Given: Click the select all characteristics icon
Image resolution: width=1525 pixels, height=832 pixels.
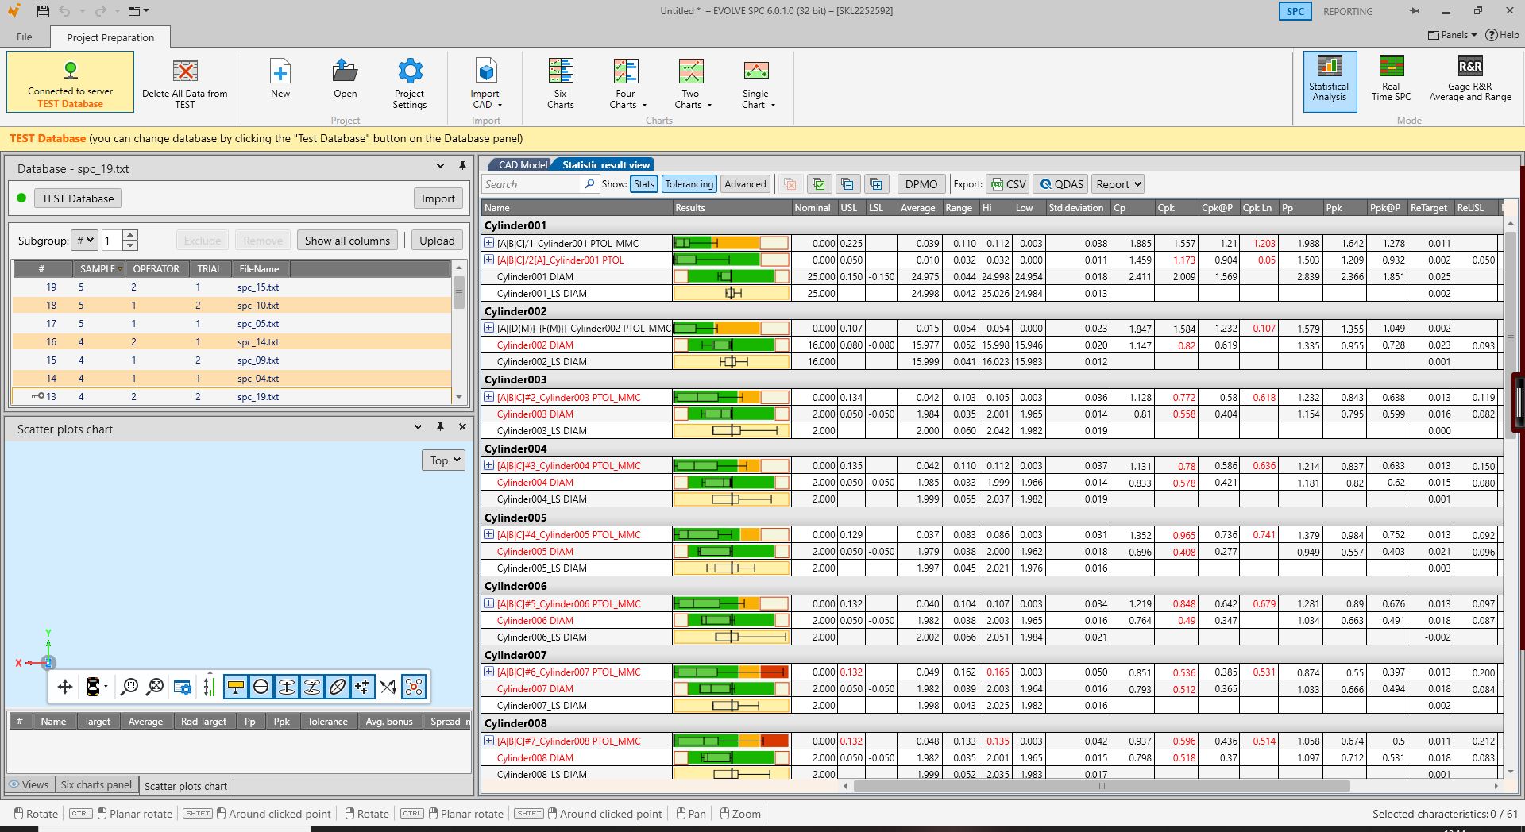Looking at the screenshot, I should (818, 184).
